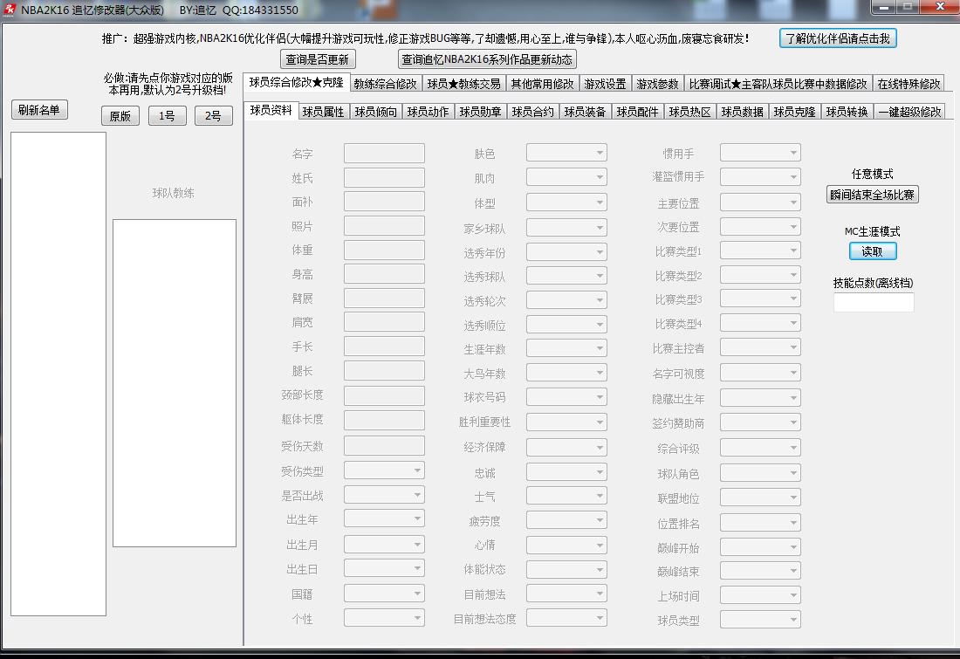Open the 个性 dropdown
The height and width of the screenshot is (659, 960).
(385, 619)
